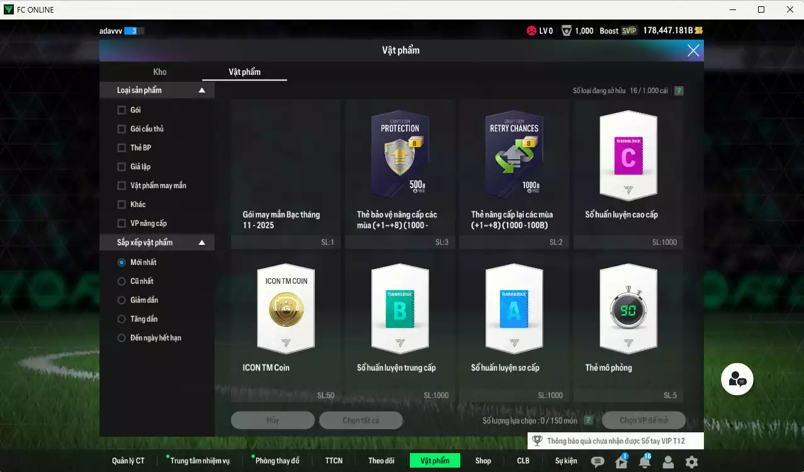Click the notification bell icon
The image size is (804, 472).
click(645, 461)
